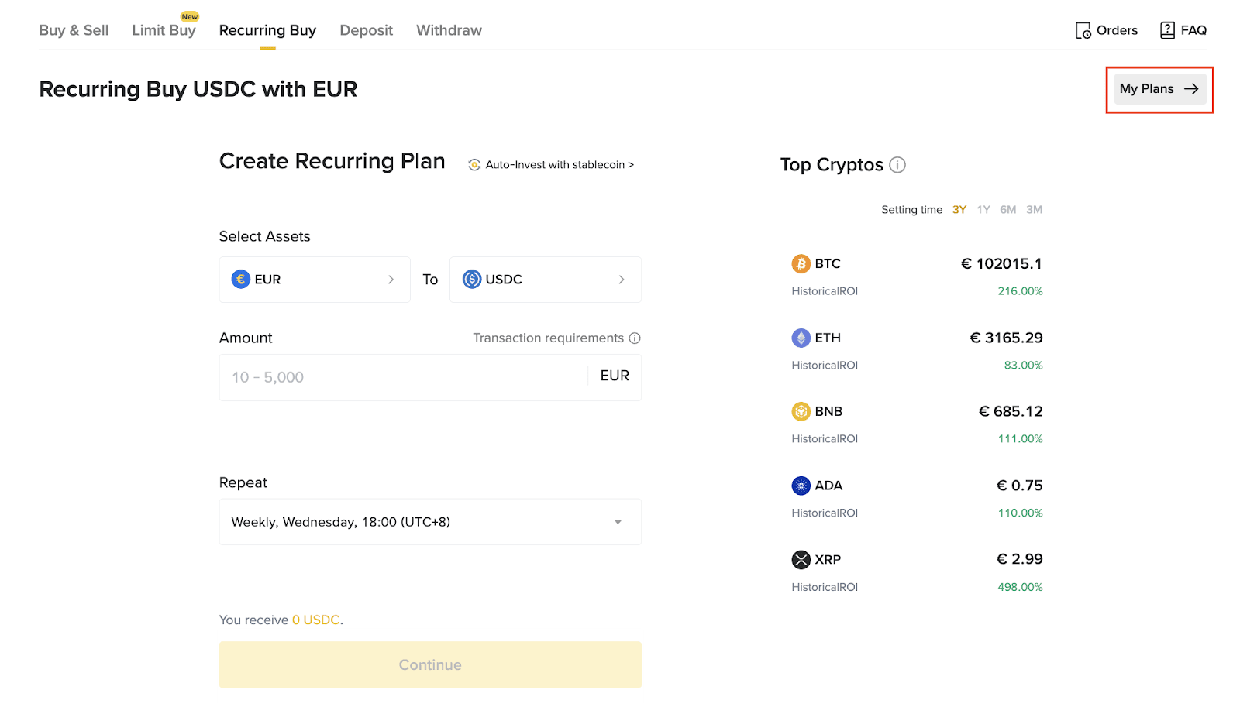This screenshot has height=721, width=1240.
Task: Open the EUR source asset selector
Action: click(315, 280)
